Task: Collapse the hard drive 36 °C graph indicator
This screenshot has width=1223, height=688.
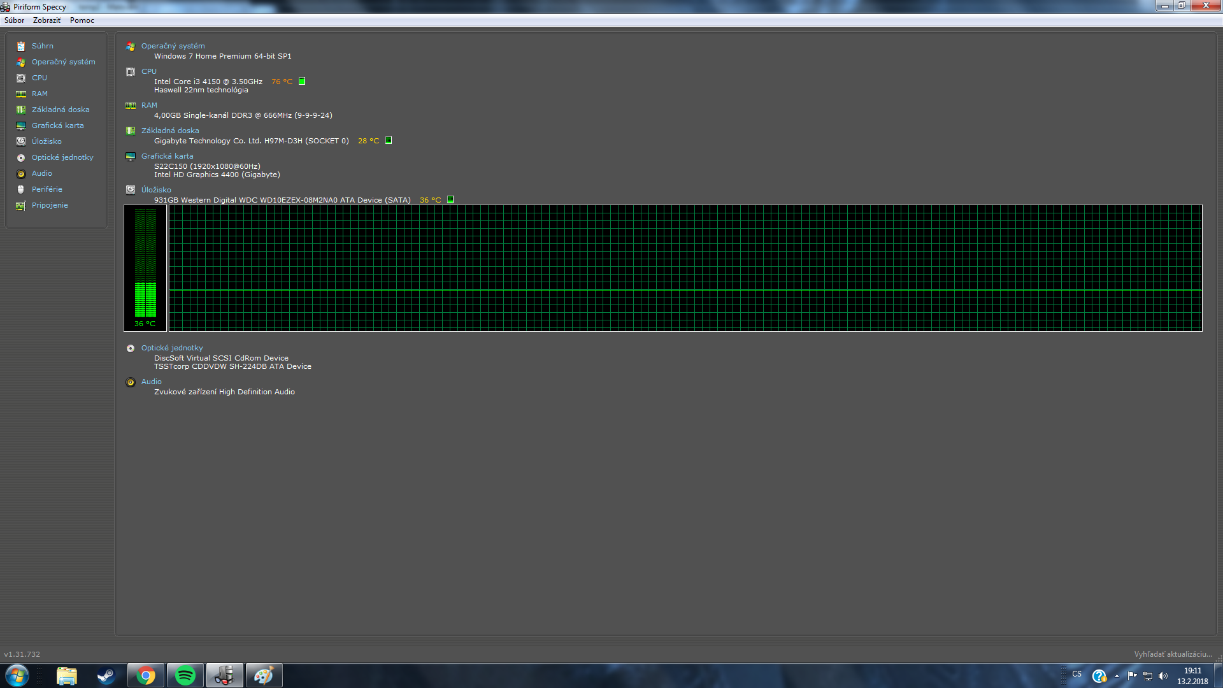Action: click(x=450, y=200)
